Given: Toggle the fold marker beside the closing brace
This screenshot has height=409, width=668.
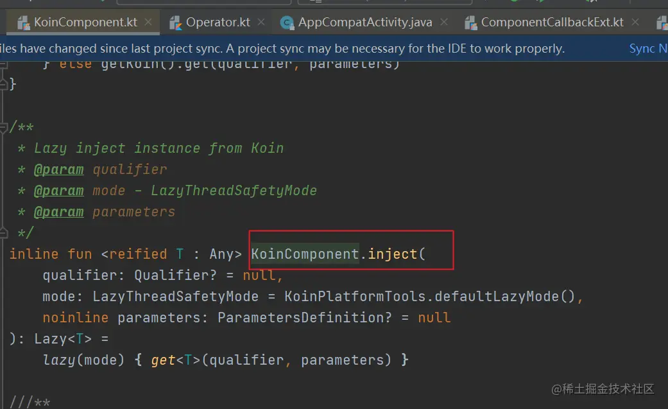Looking at the screenshot, I should click(3, 84).
